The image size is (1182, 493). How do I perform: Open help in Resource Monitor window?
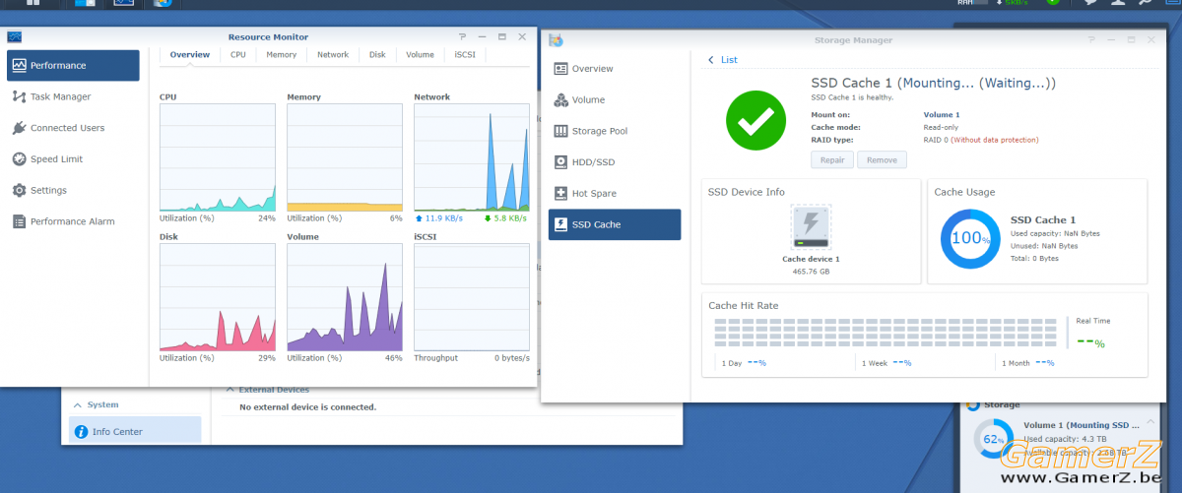point(462,36)
